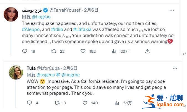Viewport: 187px width, 112px height.
Task: Open Tula's profile avatar
Action: pyautogui.click(x=16, y=72)
